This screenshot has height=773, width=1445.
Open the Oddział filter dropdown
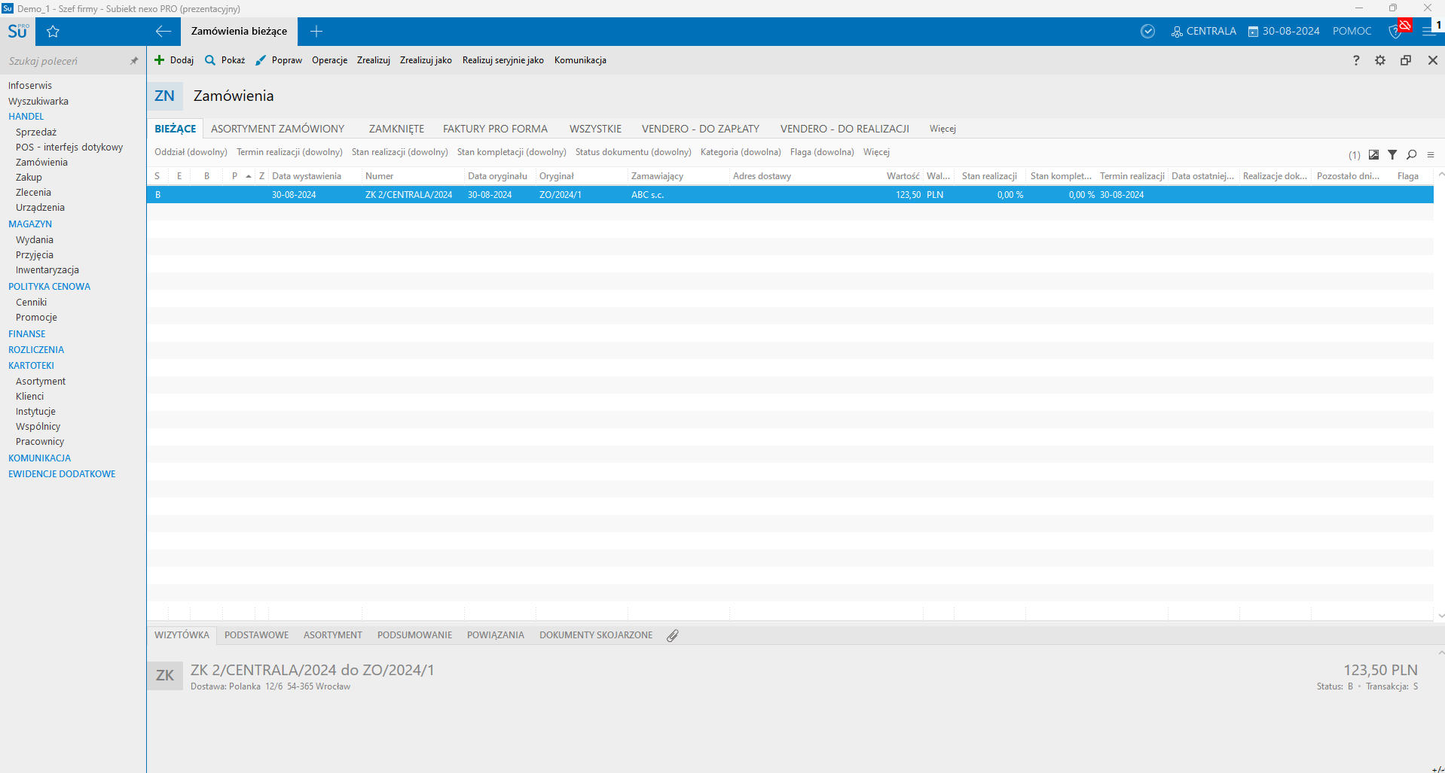(x=191, y=152)
